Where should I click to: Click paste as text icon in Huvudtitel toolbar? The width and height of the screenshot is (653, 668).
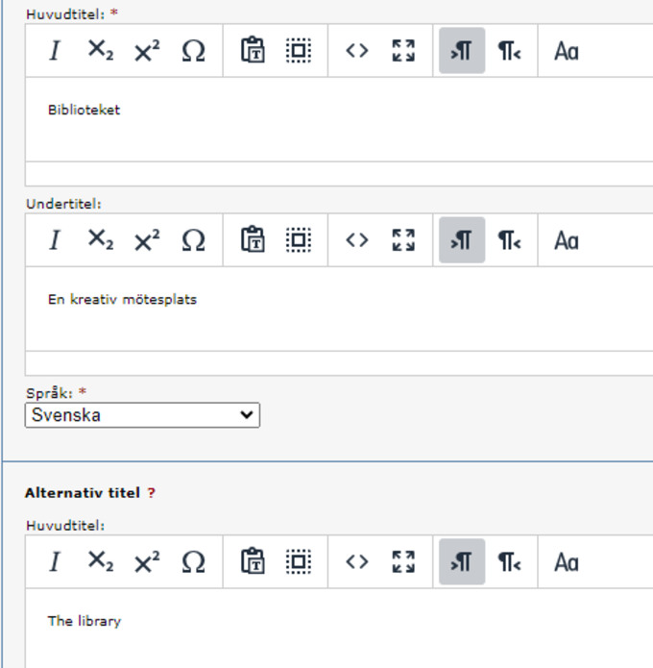click(x=253, y=51)
